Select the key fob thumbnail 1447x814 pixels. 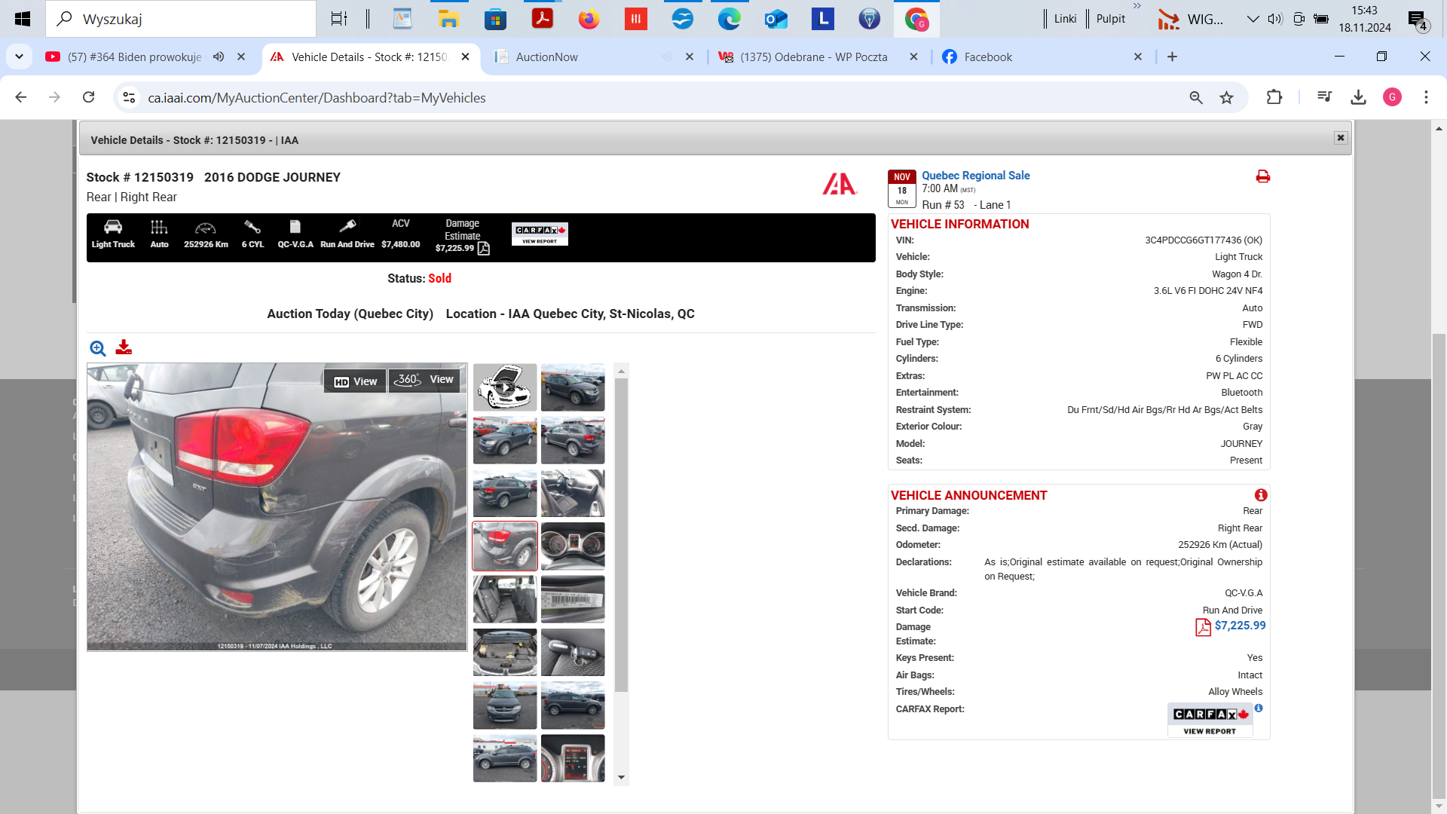point(573,652)
